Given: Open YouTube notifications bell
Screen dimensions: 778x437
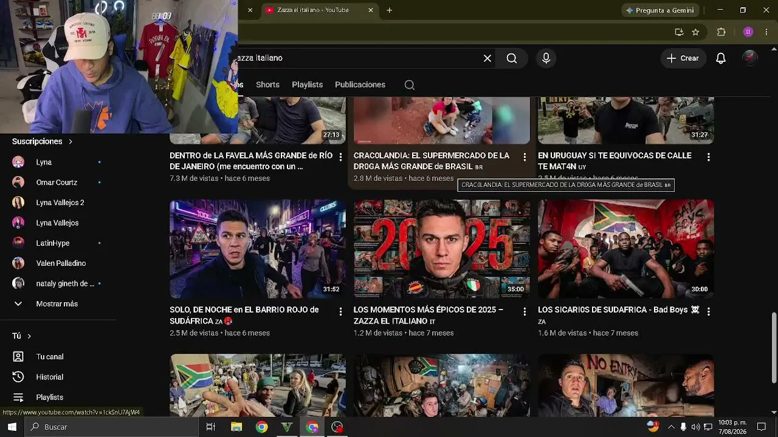Looking at the screenshot, I should [721, 58].
